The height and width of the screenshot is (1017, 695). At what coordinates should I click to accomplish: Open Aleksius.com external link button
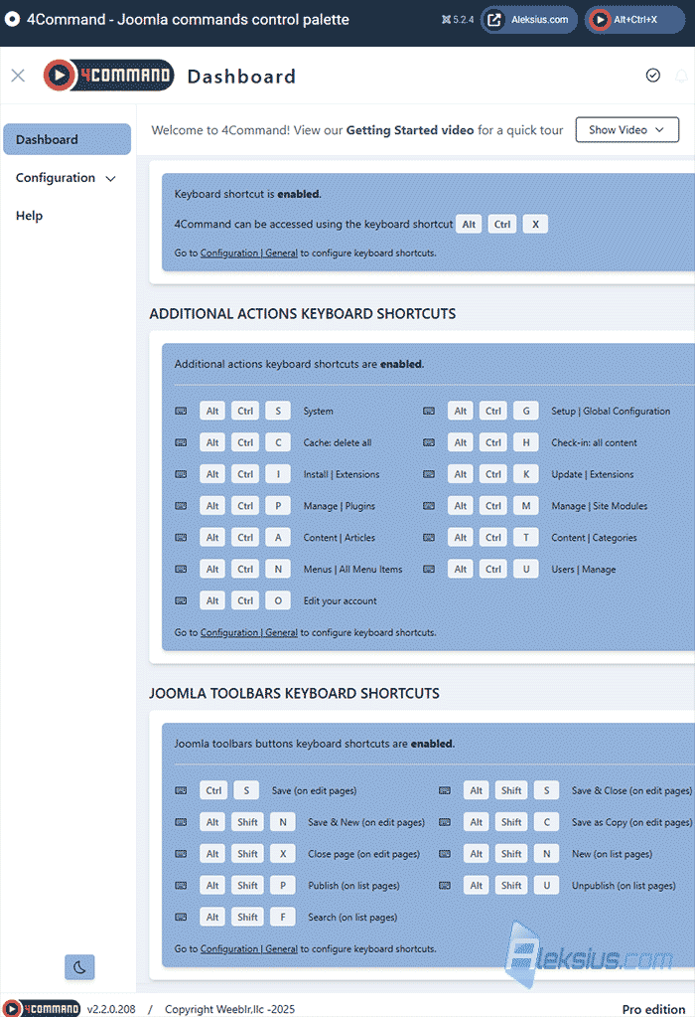point(528,20)
